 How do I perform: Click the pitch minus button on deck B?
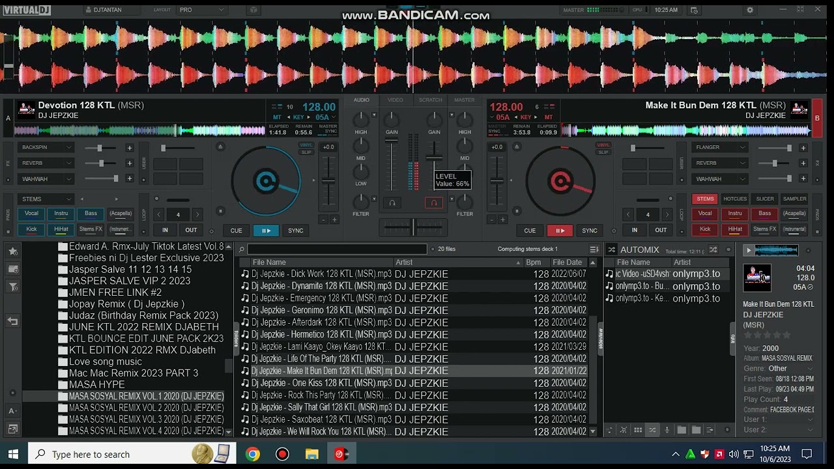pyautogui.click(x=491, y=220)
